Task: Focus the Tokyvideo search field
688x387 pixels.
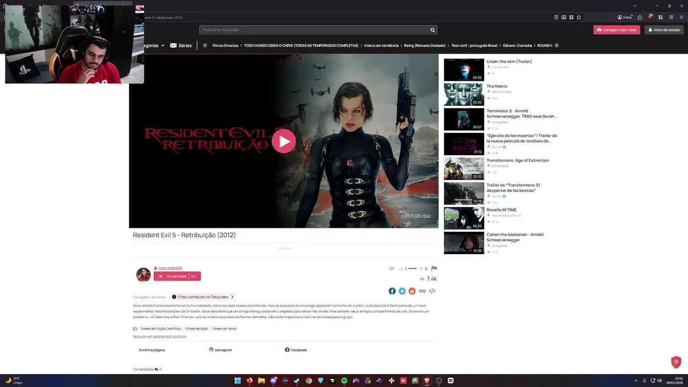Action: point(318,30)
